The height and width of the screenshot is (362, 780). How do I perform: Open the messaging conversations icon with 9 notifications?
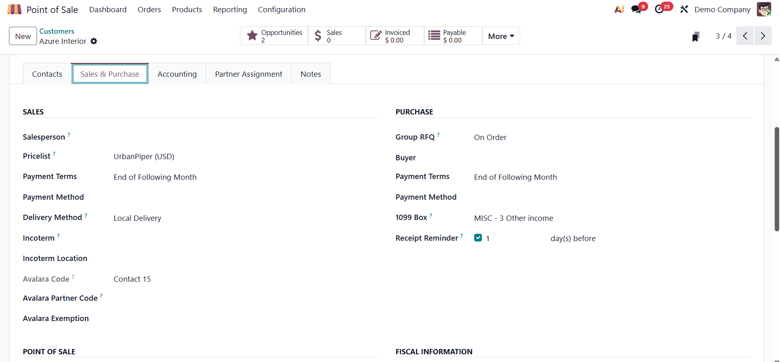636,9
